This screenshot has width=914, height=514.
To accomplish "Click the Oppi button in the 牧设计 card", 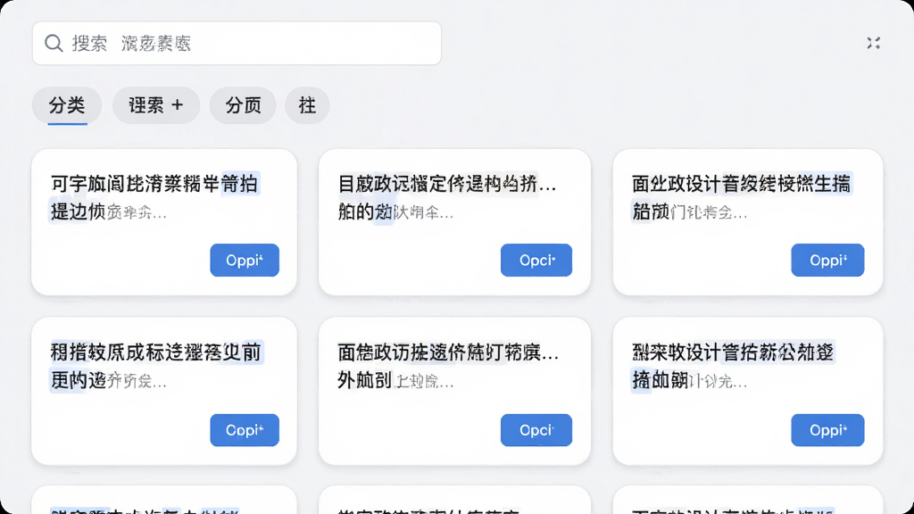I will click(x=827, y=430).
